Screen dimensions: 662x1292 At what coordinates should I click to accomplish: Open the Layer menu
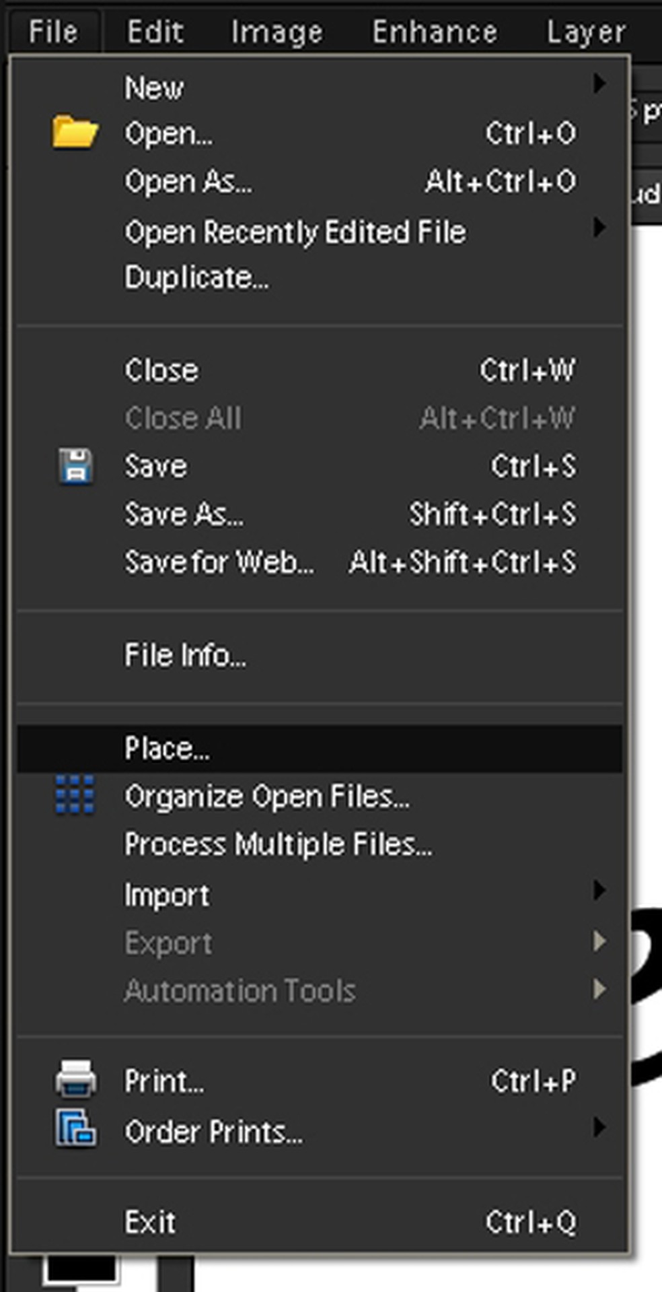[585, 32]
